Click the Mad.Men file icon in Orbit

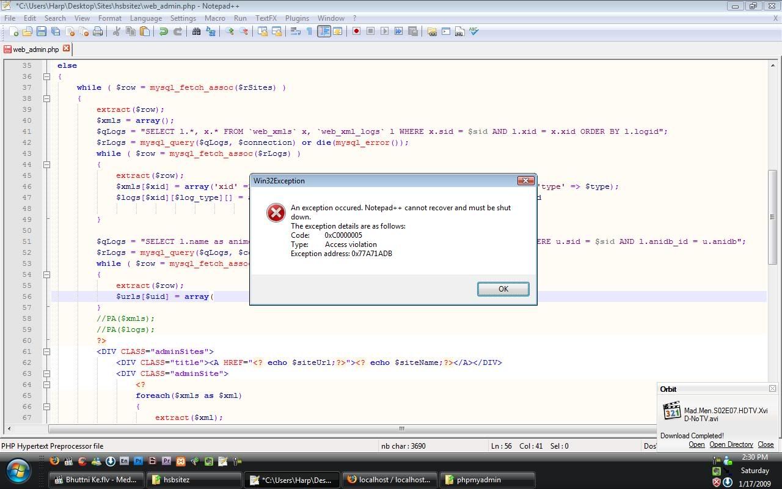[671, 411]
